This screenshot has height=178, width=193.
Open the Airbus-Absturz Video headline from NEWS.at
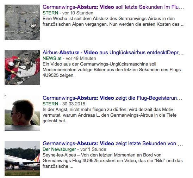pyautogui.click(x=113, y=53)
